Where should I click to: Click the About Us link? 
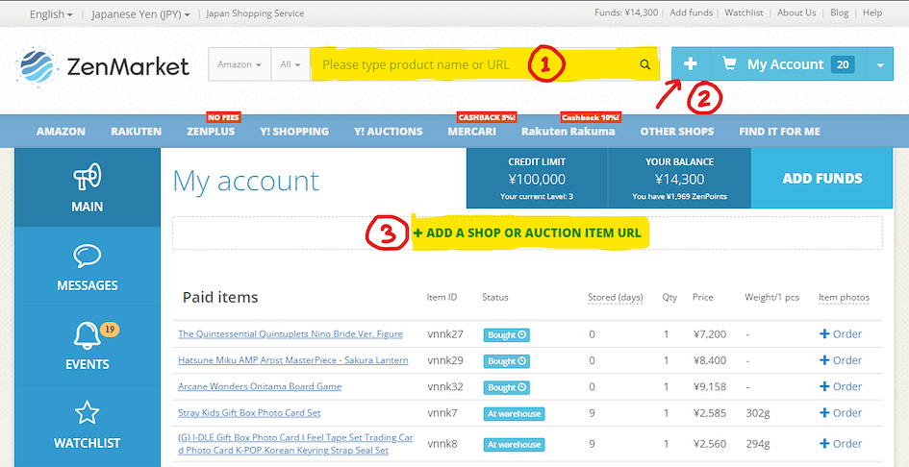pos(796,12)
